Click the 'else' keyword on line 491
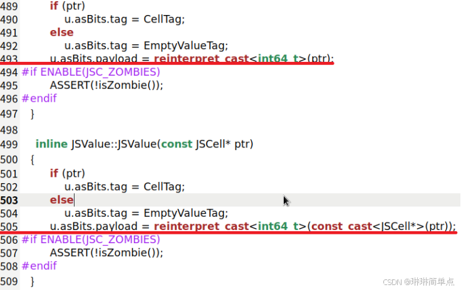This screenshot has height=290, width=461. (x=62, y=32)
